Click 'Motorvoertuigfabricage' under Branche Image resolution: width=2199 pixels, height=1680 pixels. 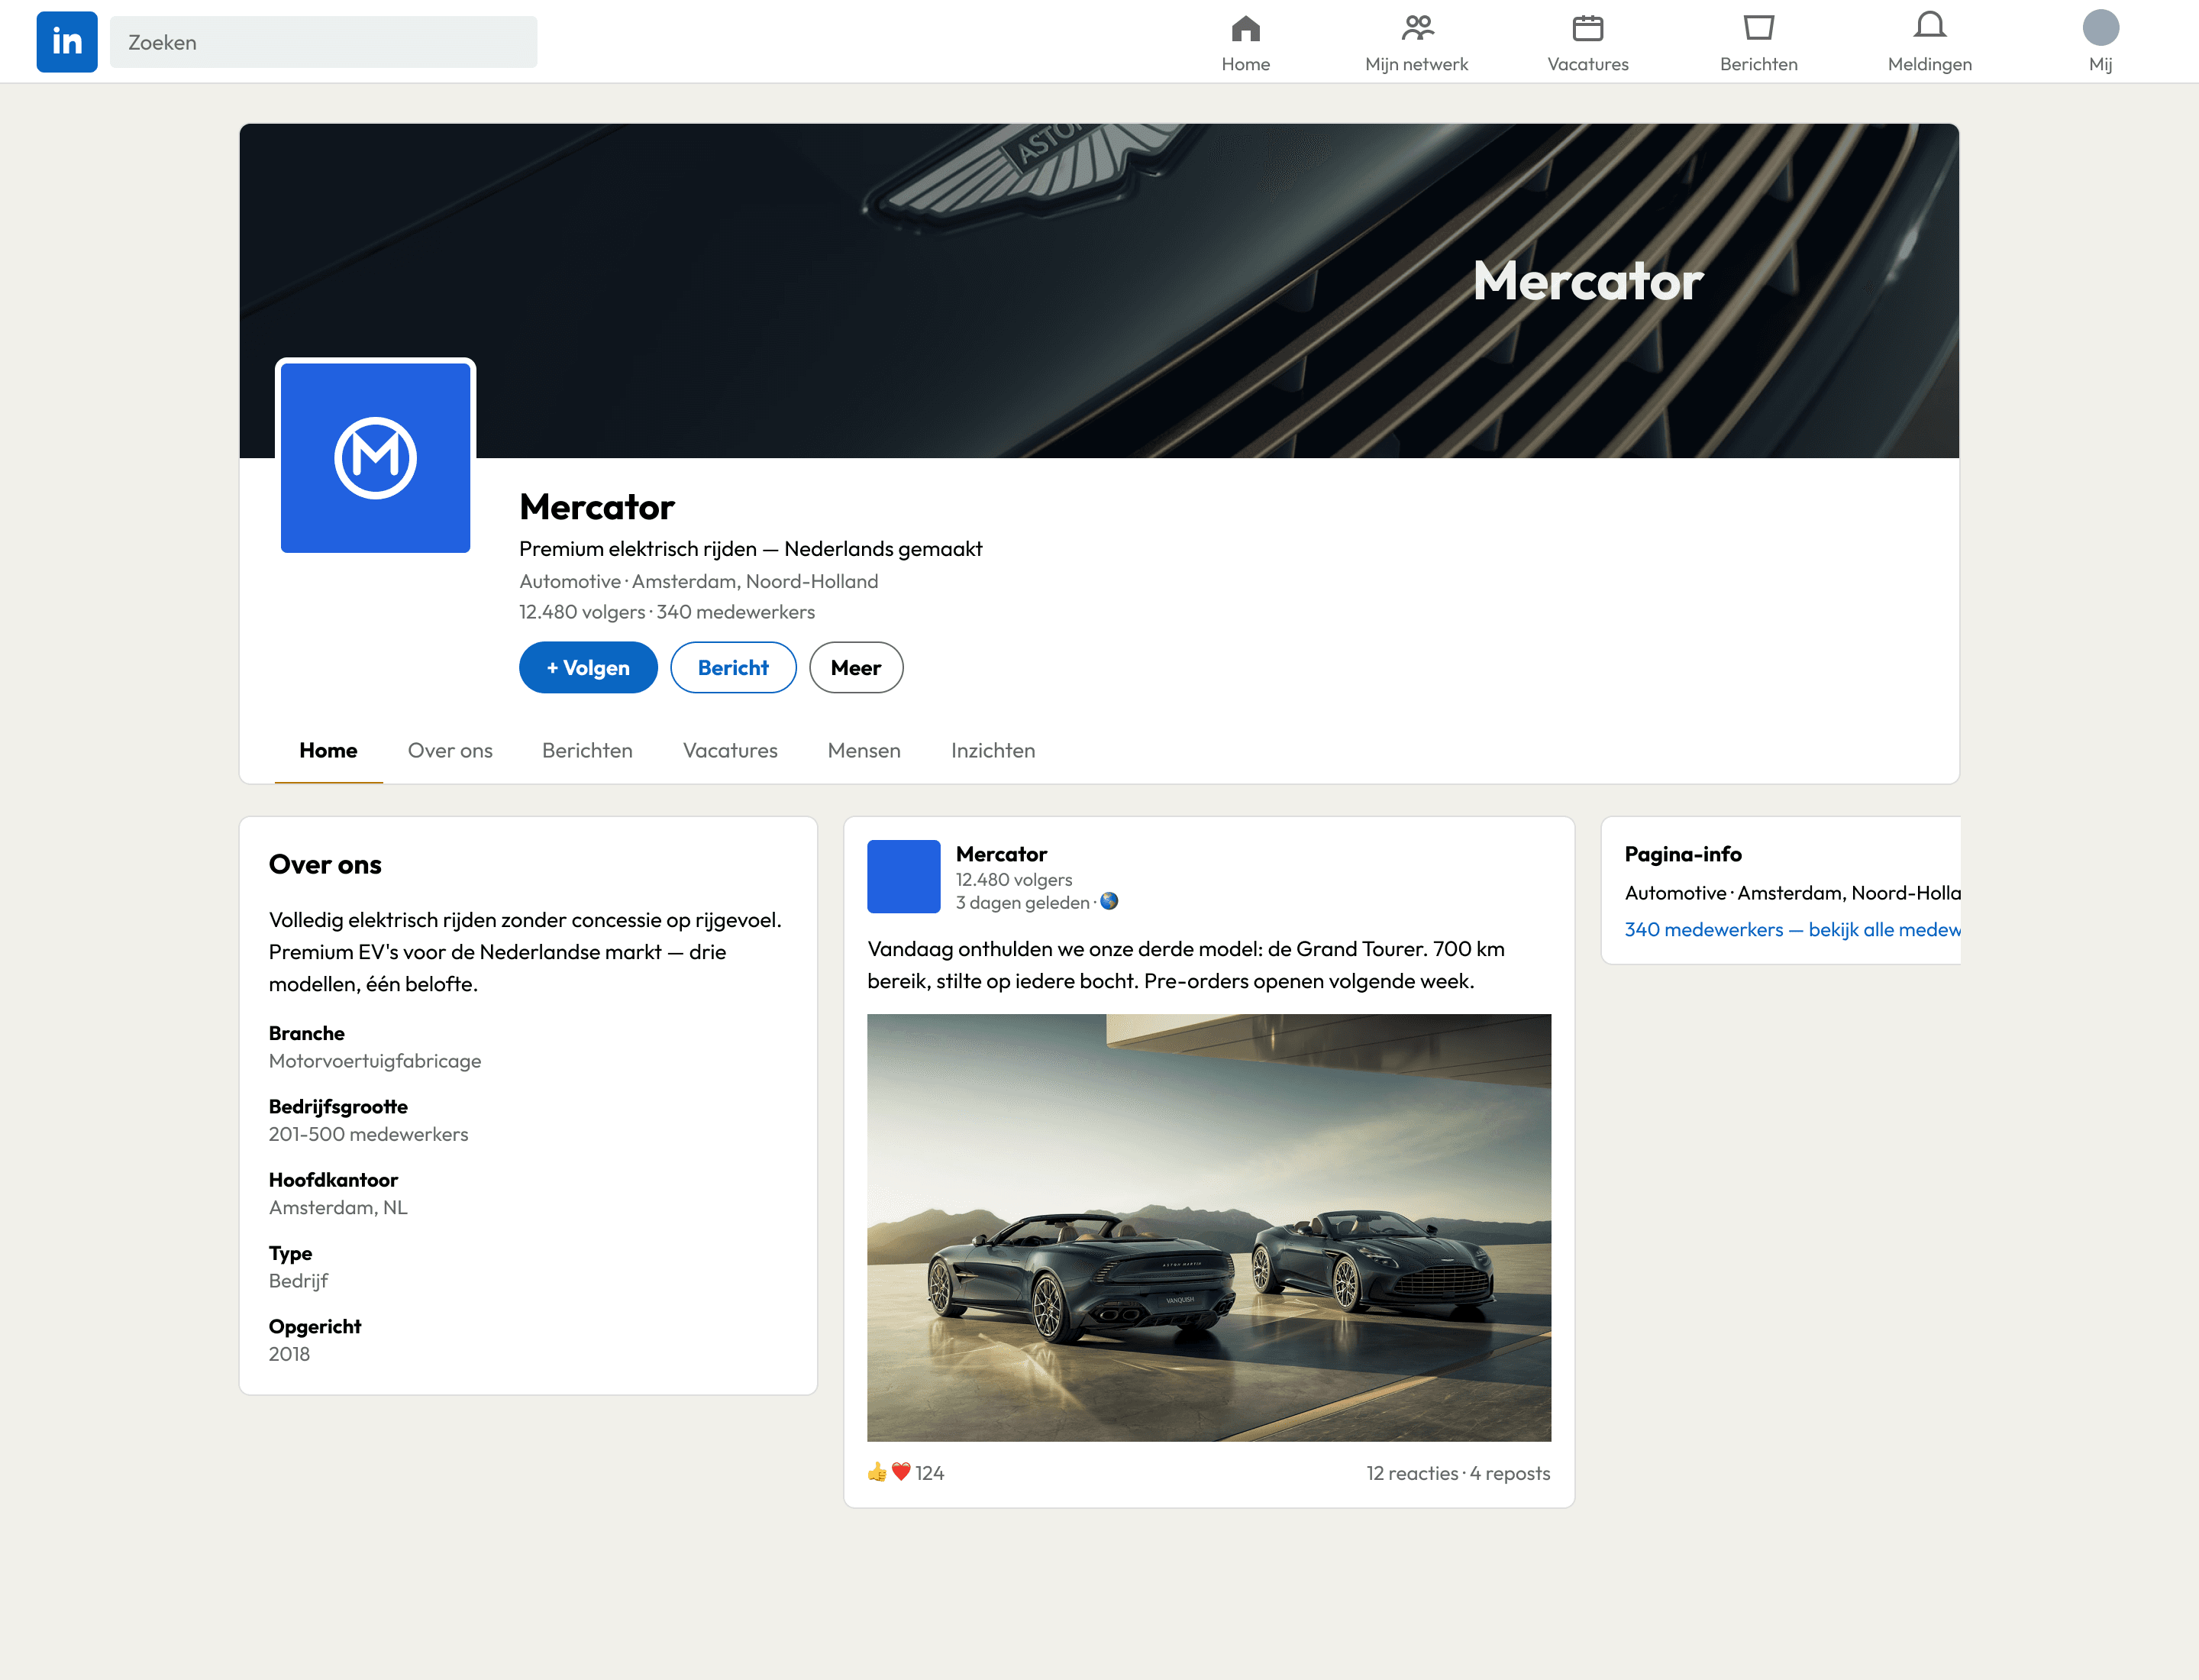375,1061
